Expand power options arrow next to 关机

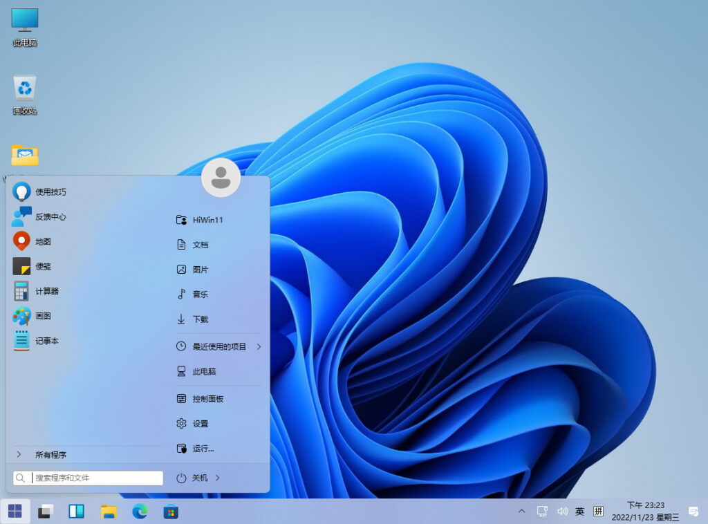coord(217,478)
